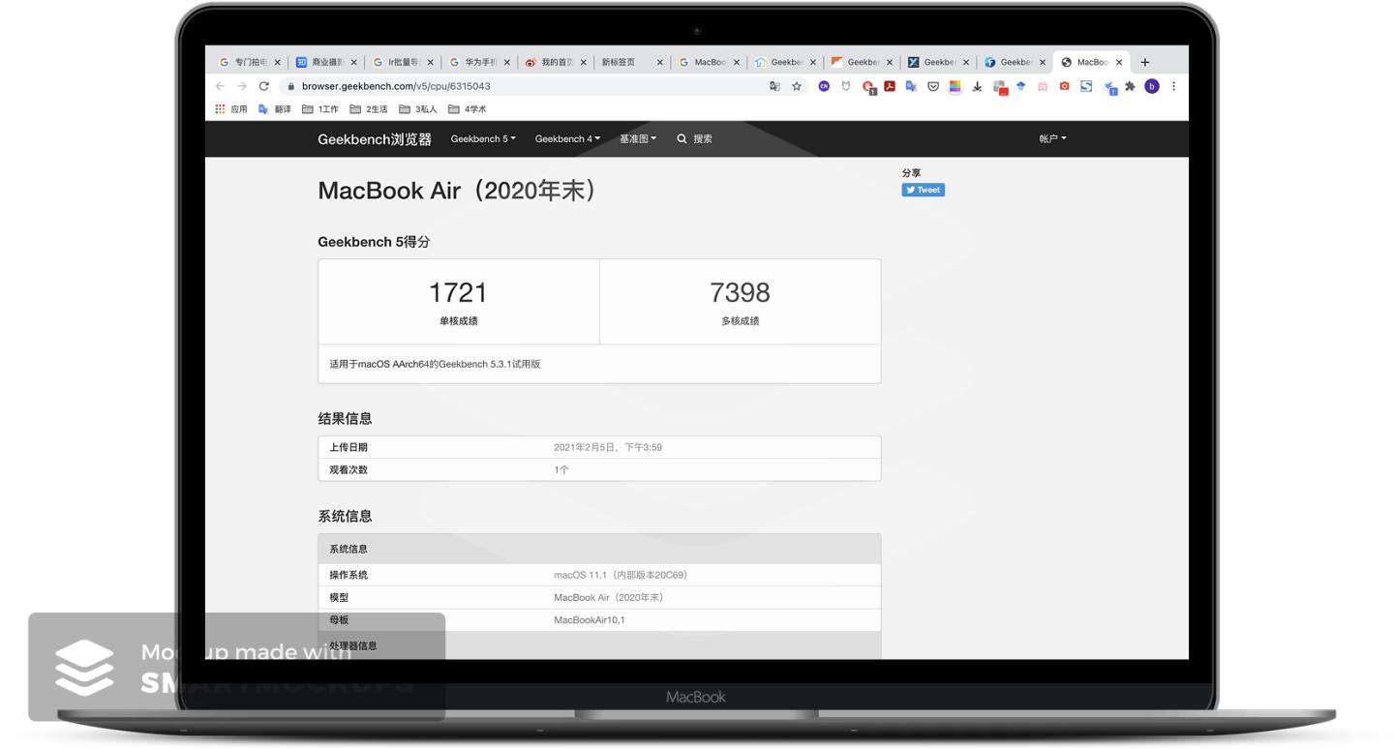Open the Chrome three-dot menu

pyautogui.click(x=1173, y=86)
